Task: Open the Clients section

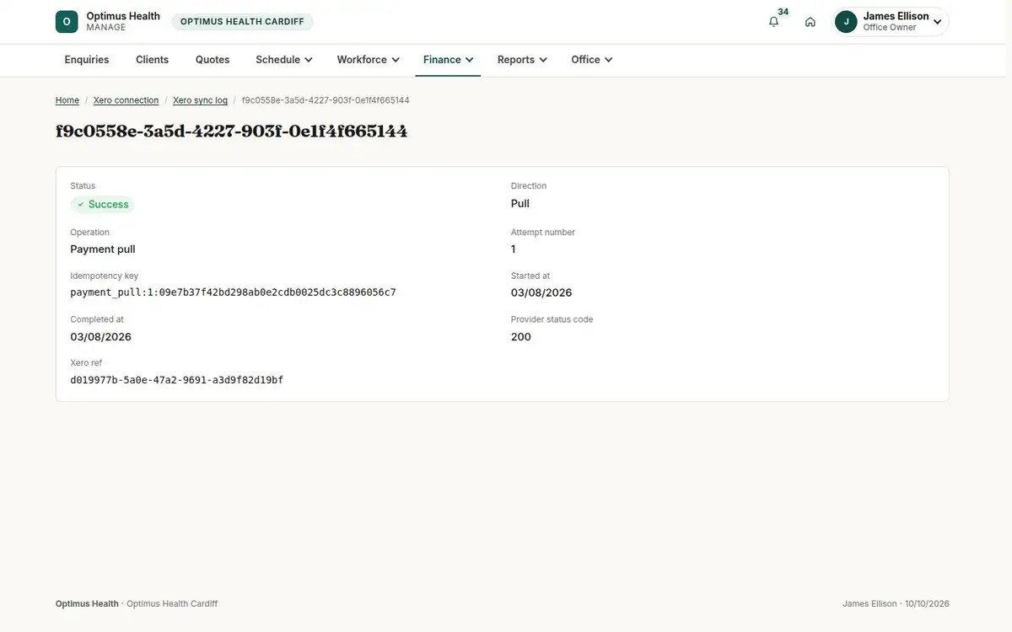Action: 153,60
